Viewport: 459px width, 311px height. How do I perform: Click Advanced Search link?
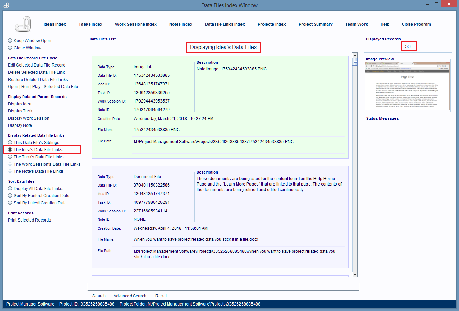130,296
